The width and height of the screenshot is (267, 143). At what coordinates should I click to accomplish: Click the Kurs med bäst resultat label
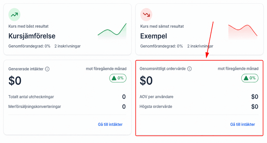coord(28,26)
